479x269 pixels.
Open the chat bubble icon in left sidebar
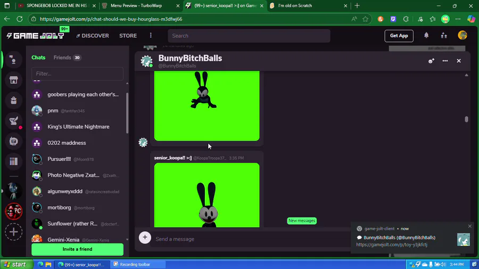(13, 141)
